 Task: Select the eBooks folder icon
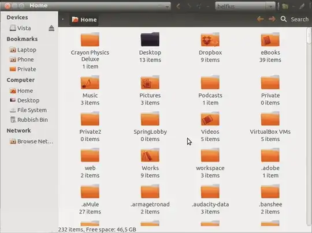tap(270, 40)
